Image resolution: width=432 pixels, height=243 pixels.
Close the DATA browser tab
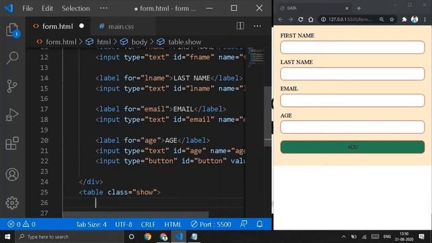coord(347,8)
